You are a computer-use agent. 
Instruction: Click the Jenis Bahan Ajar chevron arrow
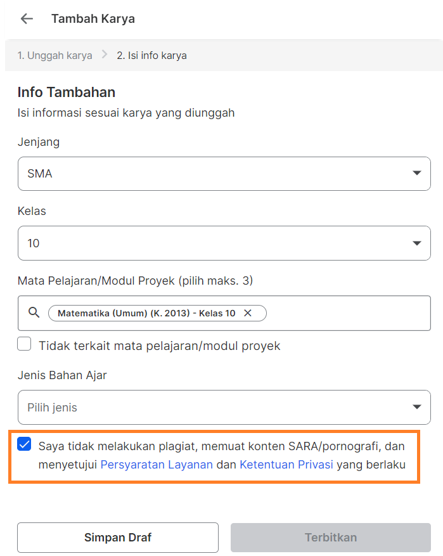[417, 407]
